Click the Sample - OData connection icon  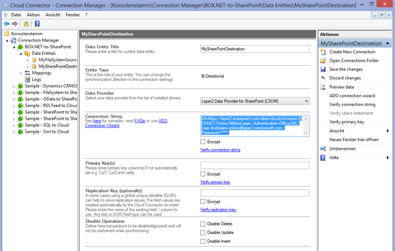(x=20, y=99)
